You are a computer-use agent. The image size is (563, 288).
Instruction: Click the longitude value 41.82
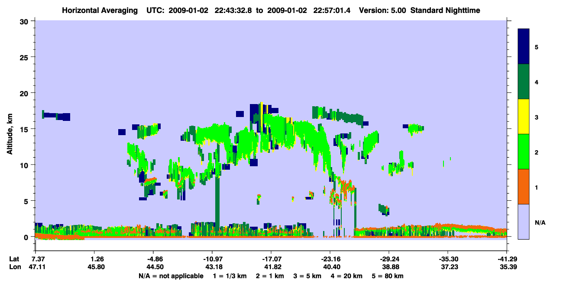[272, 267]
